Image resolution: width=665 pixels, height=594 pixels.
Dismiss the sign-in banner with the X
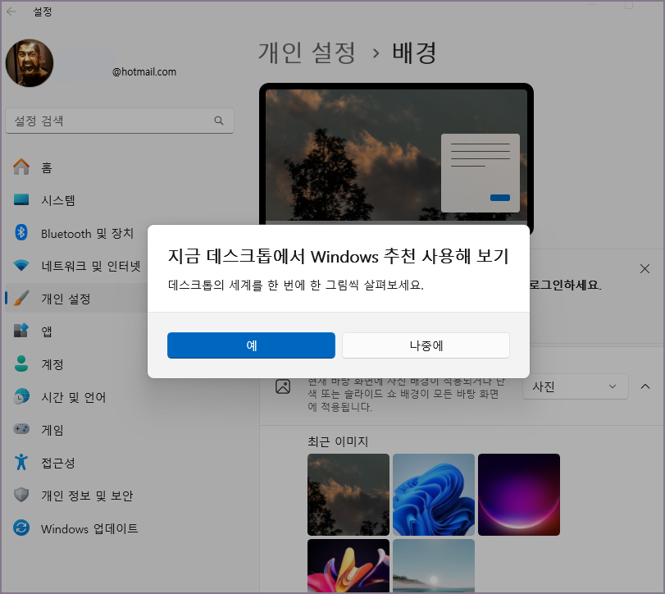pos(645,267)
